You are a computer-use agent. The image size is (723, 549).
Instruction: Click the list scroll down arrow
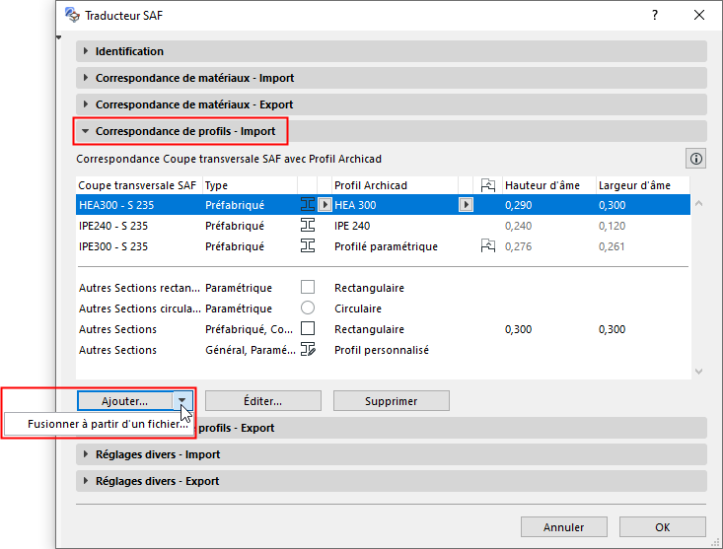click(698, 372)
